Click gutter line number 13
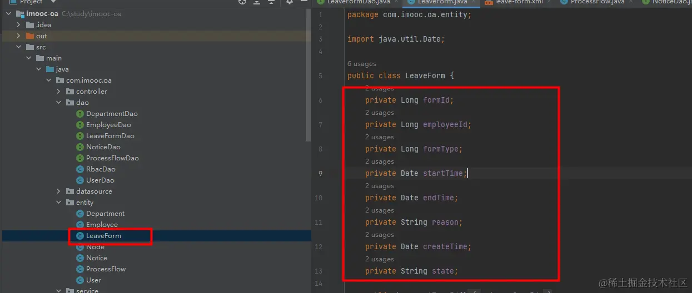Viewport: 692px width, 293px height. click(x=318, y=271)
